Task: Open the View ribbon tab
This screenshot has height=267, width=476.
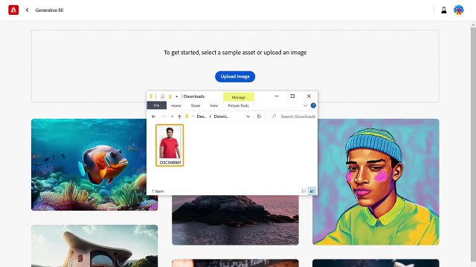Action: (x=213, y=105)
